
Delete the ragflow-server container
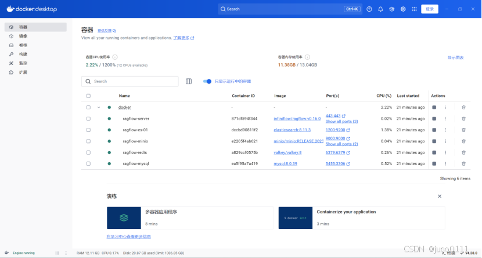(x=463, y=119)
